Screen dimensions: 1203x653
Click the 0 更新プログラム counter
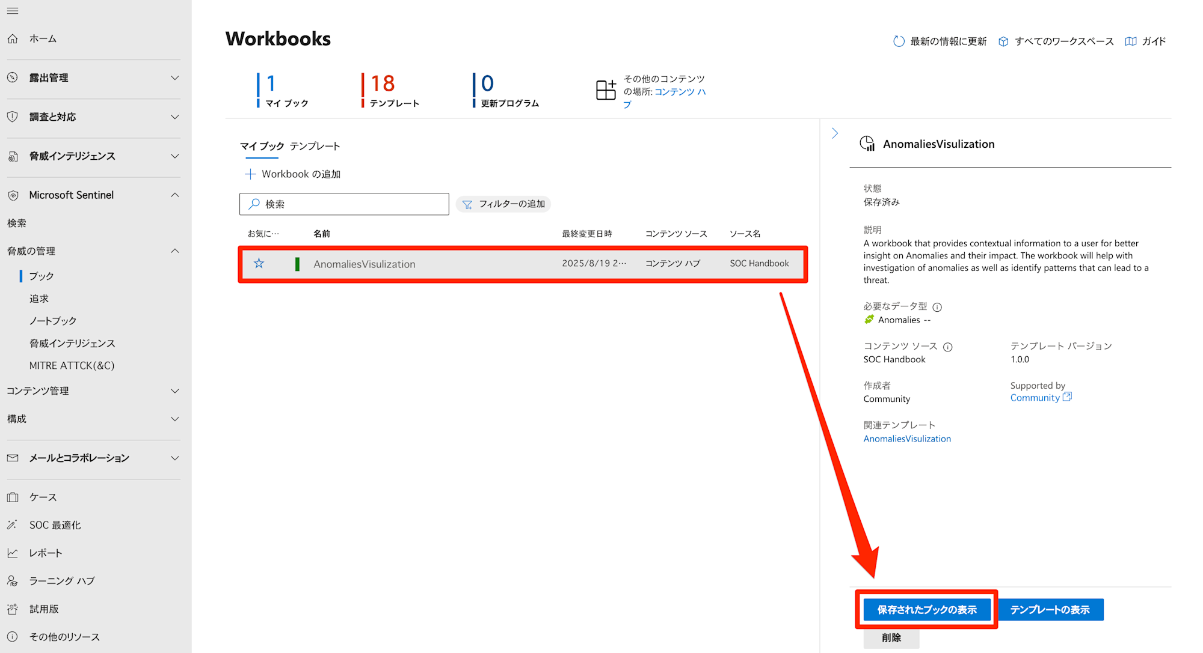point(506,90)
